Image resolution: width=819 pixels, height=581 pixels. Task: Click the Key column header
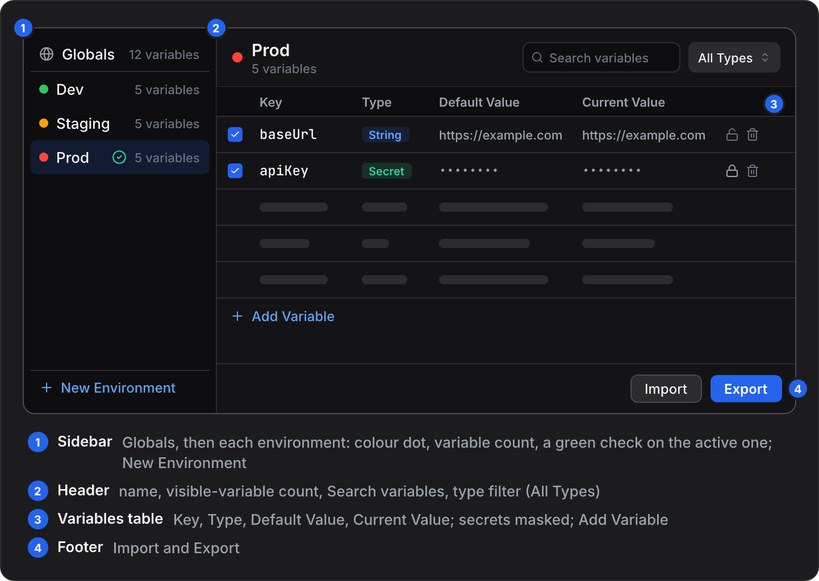(270, 102)
